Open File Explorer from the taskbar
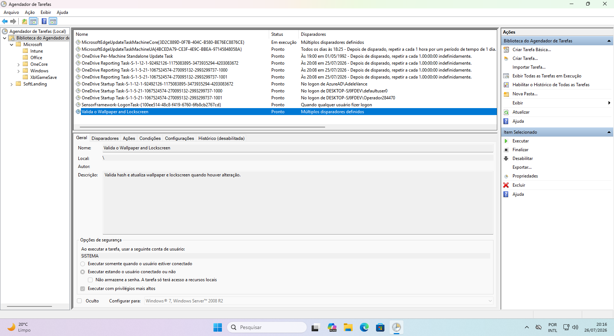This screenshot has height=336, width=614. [348, 327]
